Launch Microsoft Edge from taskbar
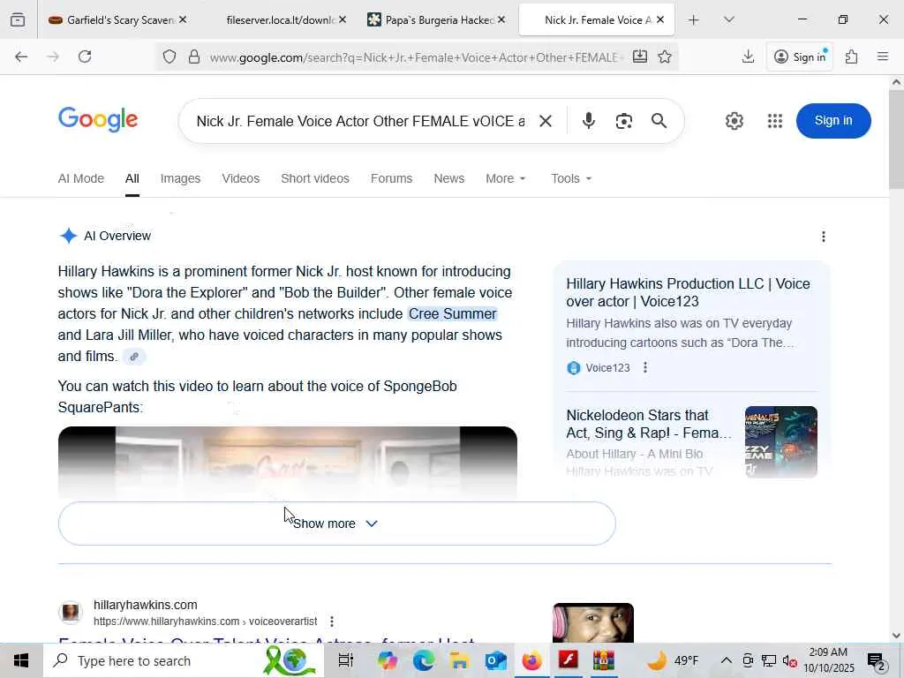 coord(423,660)
